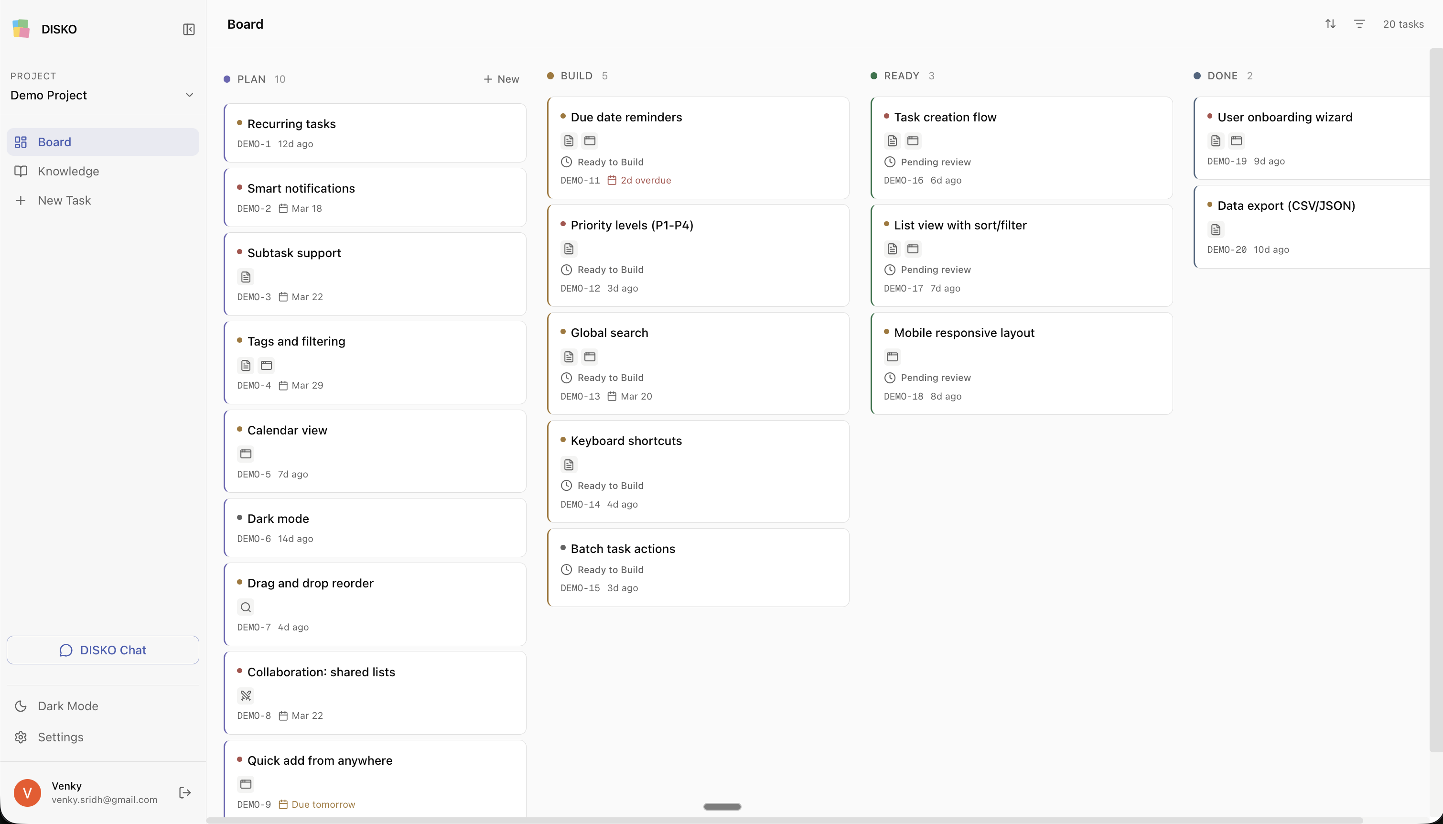Screen dimensions: 1443x824
Task: Click the logout icon next to Venky
Action: pyautogui.click(x=184, y=792)
